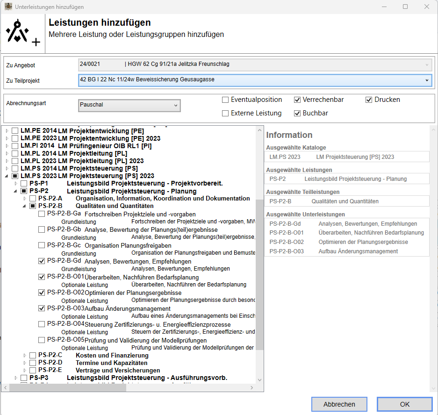
Task: Enable the Eventualposition checkbox
Action: click(x=225, y=100)
